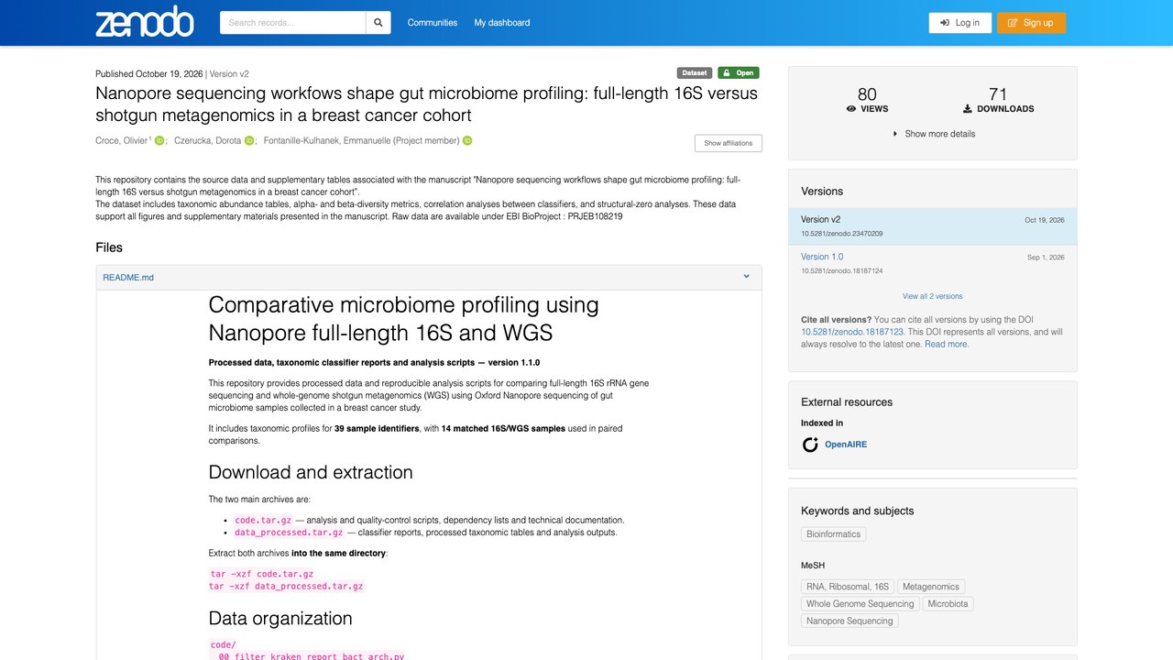Click the Zenodo logo
The width and height of the screenshot is (1173, 660).
coord(145,22)
